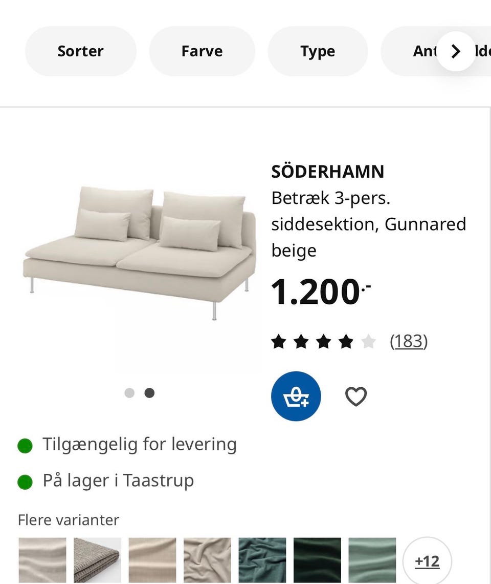Show first product image via left dot
The image size is (491, 584).
tap(129, 393)
